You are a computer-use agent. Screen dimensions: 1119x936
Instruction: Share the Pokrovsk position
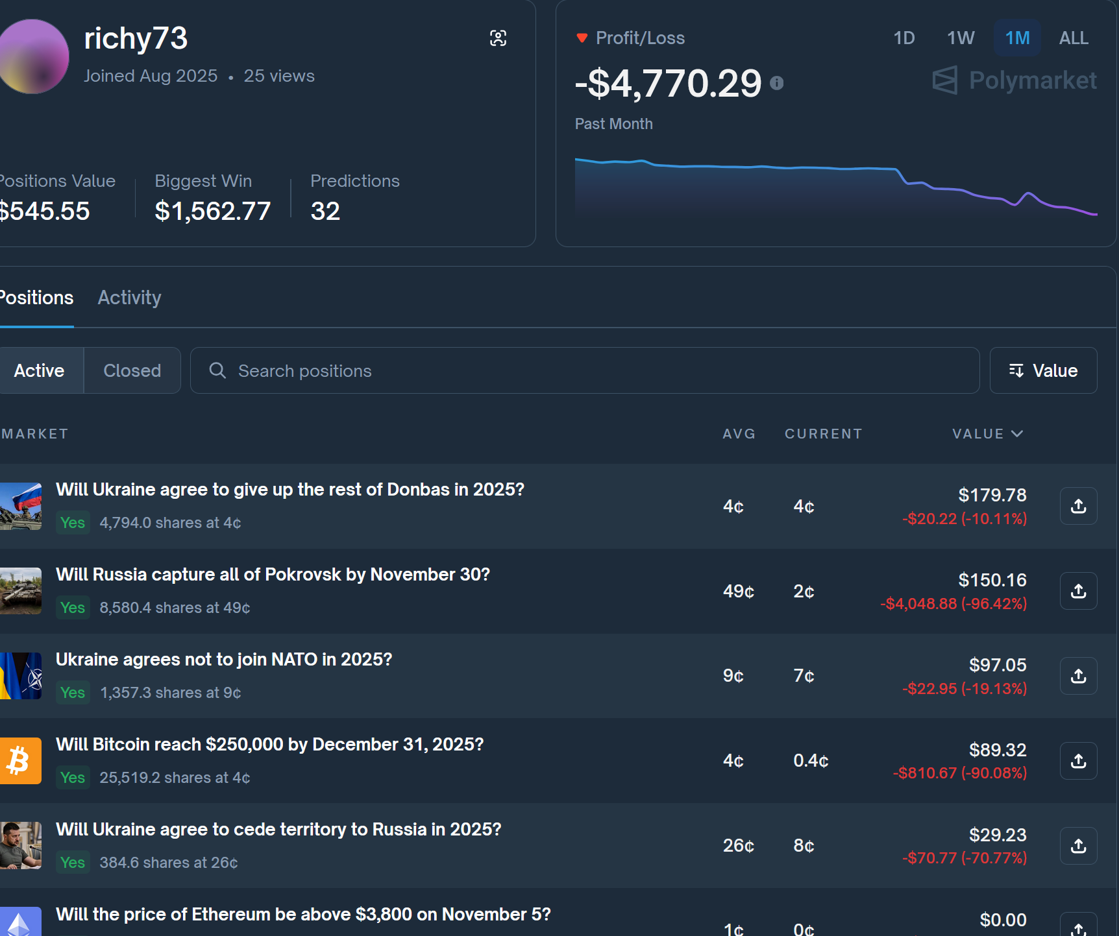(1078, 591)
